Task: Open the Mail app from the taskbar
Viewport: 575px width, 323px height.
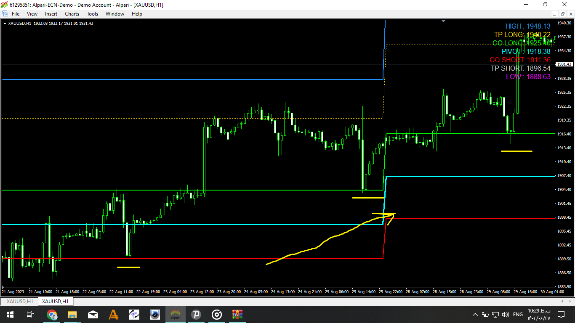Action: tap(93, 315)
